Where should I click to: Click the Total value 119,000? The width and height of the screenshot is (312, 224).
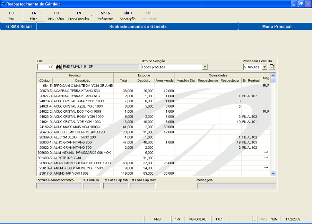(127, 174)
